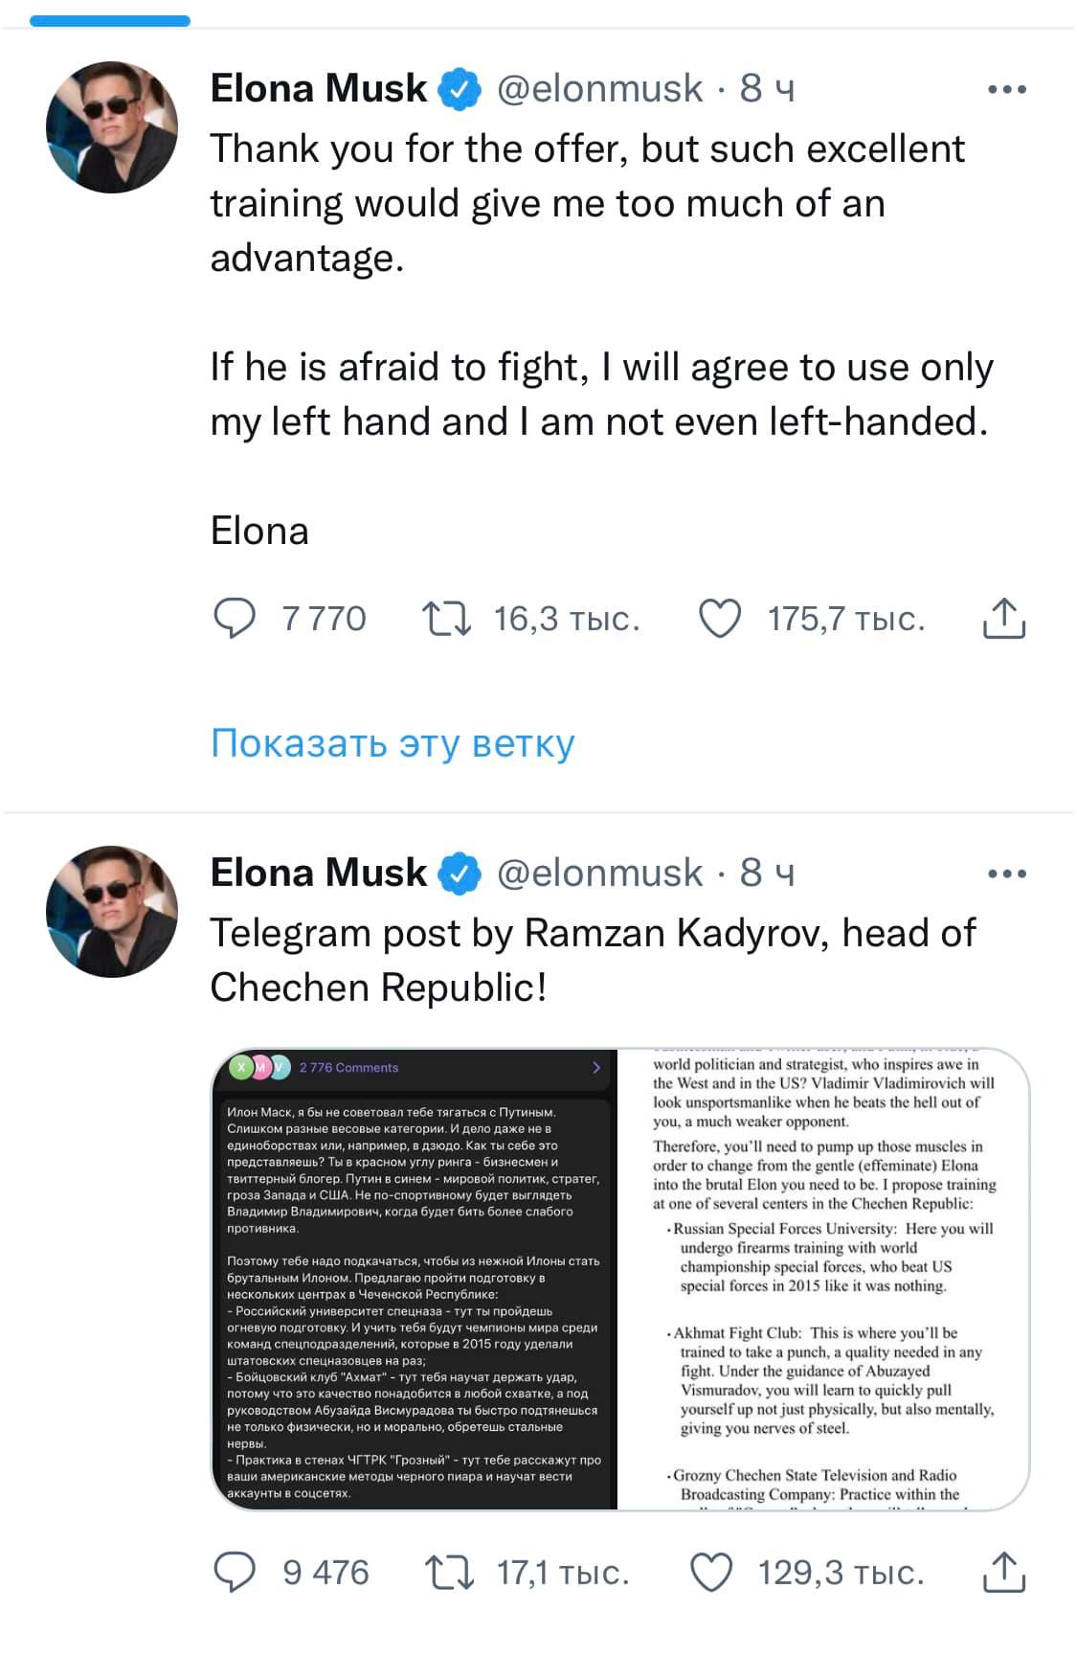This screenshot has height=1656, width=1077.
Task: Click the Elona Musk name on the second tweet
Action: [318, 873]
